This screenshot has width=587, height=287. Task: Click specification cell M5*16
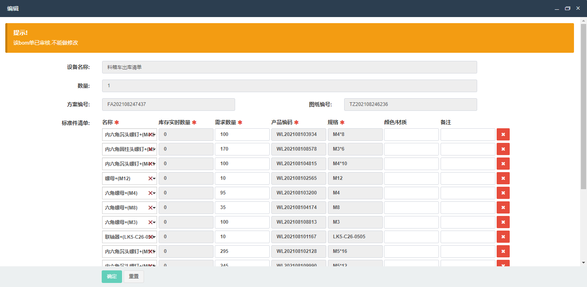point(355,251)
